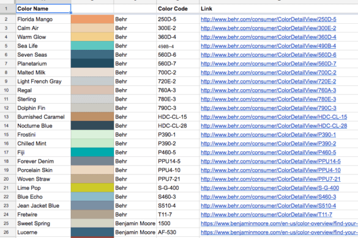Select the Link header cell
Image resolution: width=358 pixels, height=238 pixels.
[x=278, y=9]
